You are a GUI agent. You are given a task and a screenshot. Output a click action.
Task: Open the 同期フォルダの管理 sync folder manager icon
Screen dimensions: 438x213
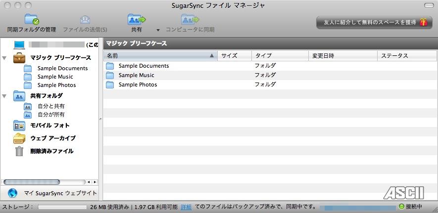coord(32,19)
